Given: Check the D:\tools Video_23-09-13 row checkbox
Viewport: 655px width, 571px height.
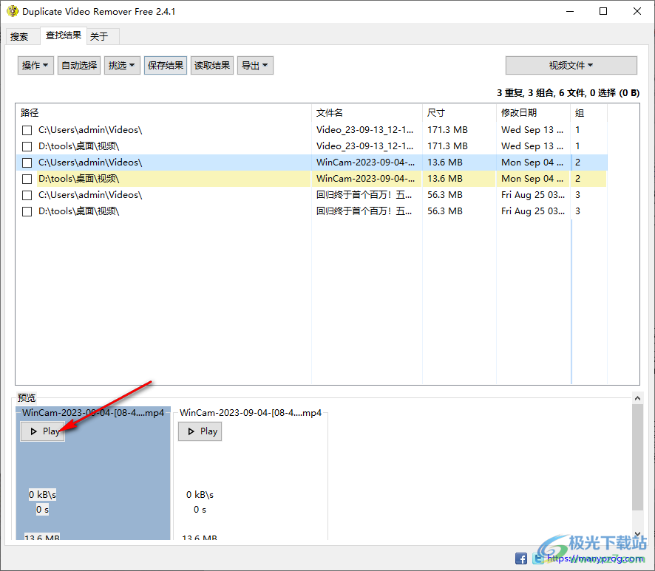Looking at the screenshot, I should 27,146.
